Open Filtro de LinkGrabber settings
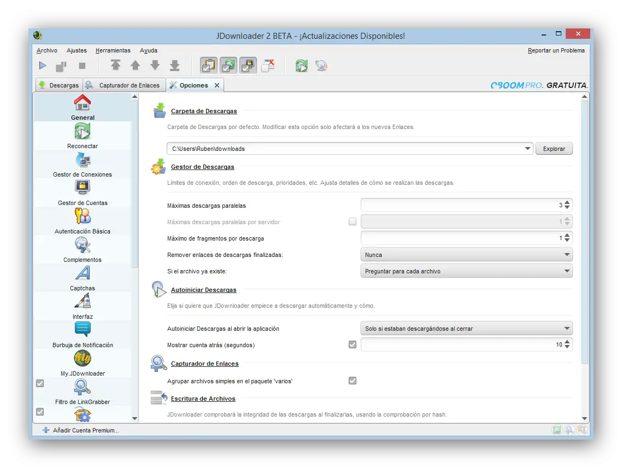Screen dimensions: 622x468 coord(83,392)
